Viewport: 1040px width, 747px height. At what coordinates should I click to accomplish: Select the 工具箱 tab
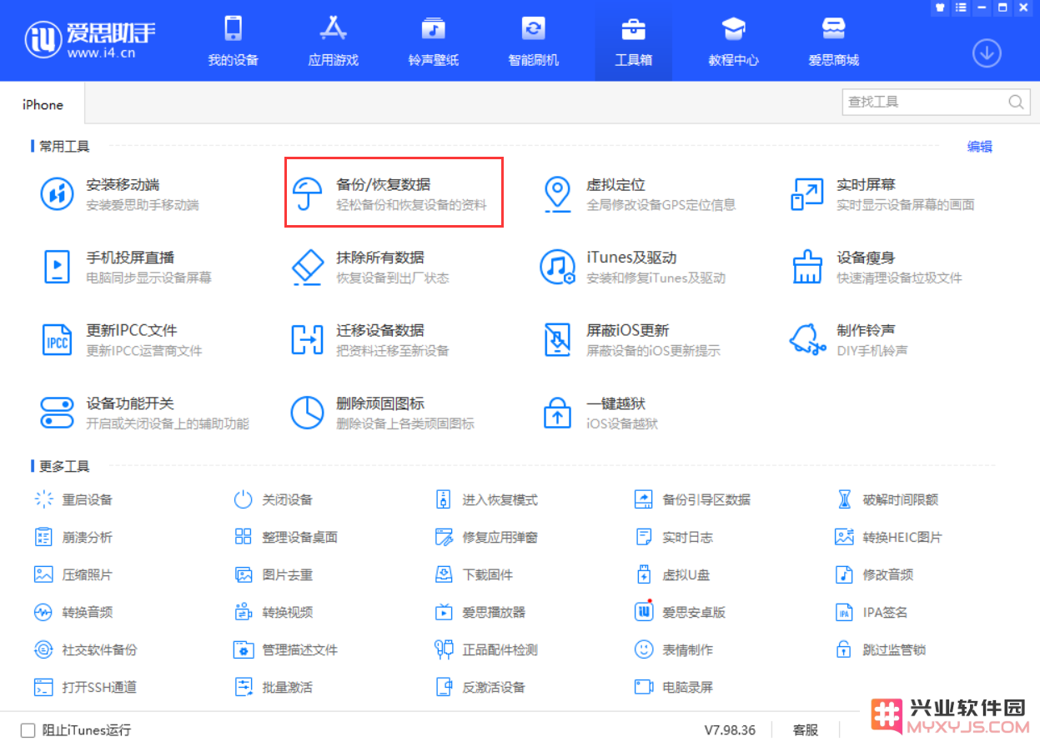[634, 41]
